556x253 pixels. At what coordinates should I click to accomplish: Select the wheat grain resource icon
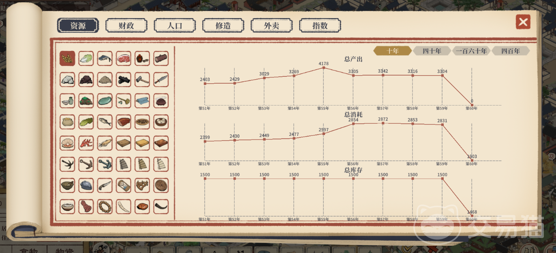click(x=67, y=59)
